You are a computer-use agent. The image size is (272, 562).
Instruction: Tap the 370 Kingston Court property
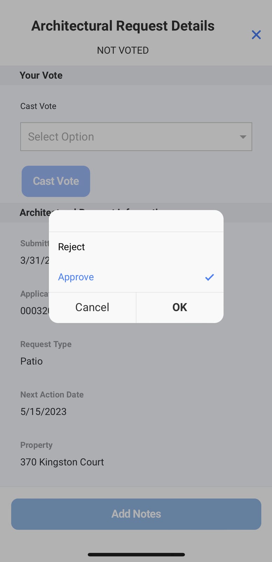(62, 462)
